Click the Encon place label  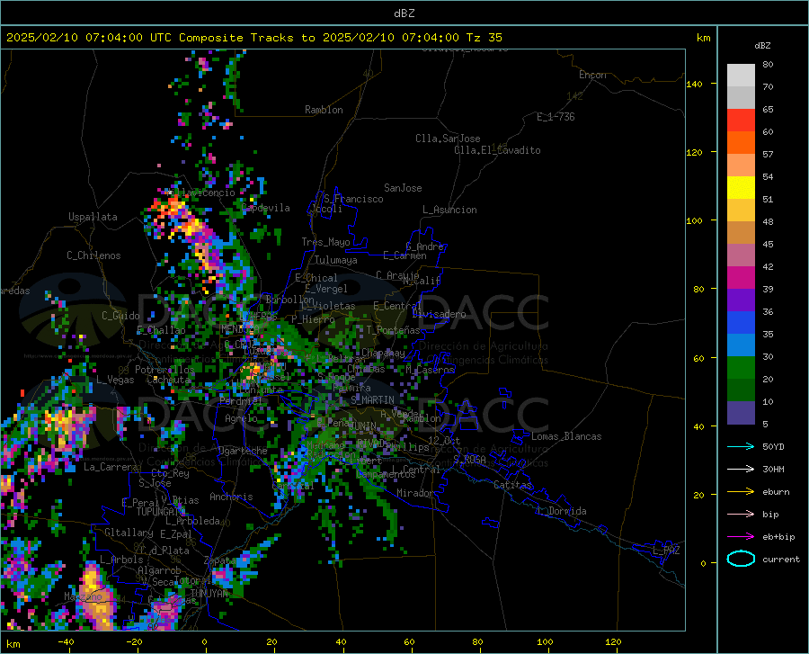(592, 75)
